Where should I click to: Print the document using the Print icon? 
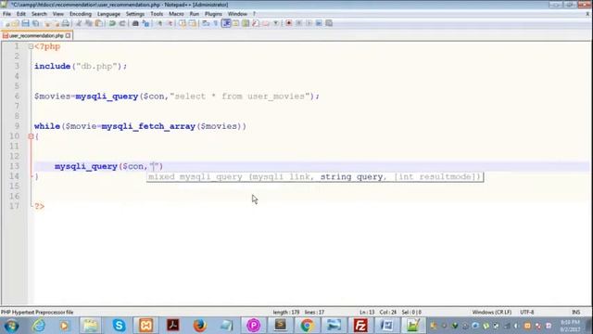point(66,23)
